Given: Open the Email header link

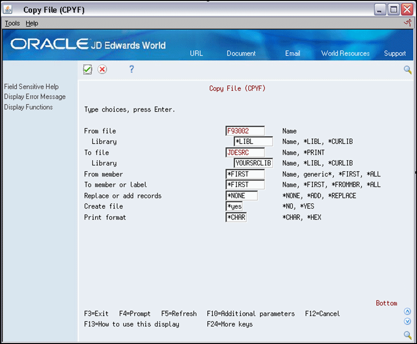Looking at the screenshot, I should coord(292,54).
